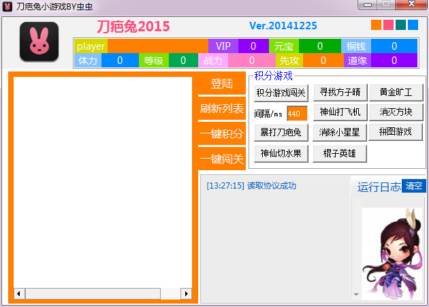The image size is (429, 307).
Task: Click the cartoon girl character image
Action: (392, 253)
